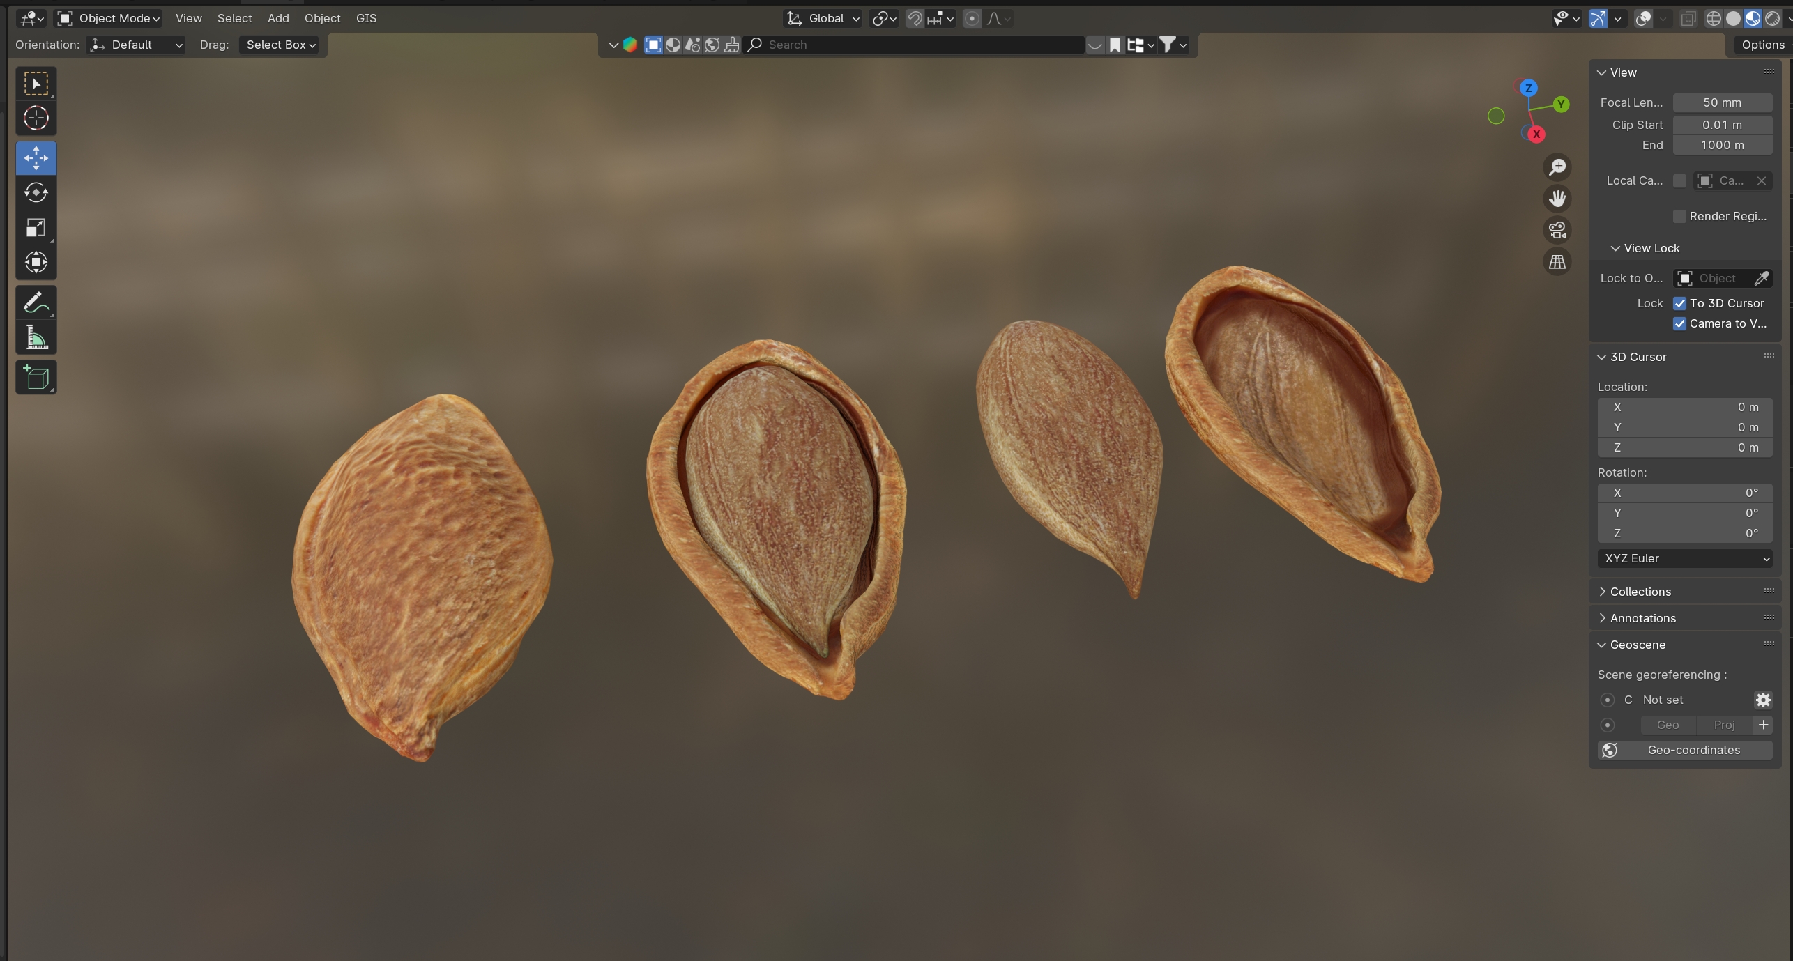Disable Lock To 3D Cursor checkbox
Image resolution: width=1793 pixels, height=961 pixels.
(x=1679, y=303)
